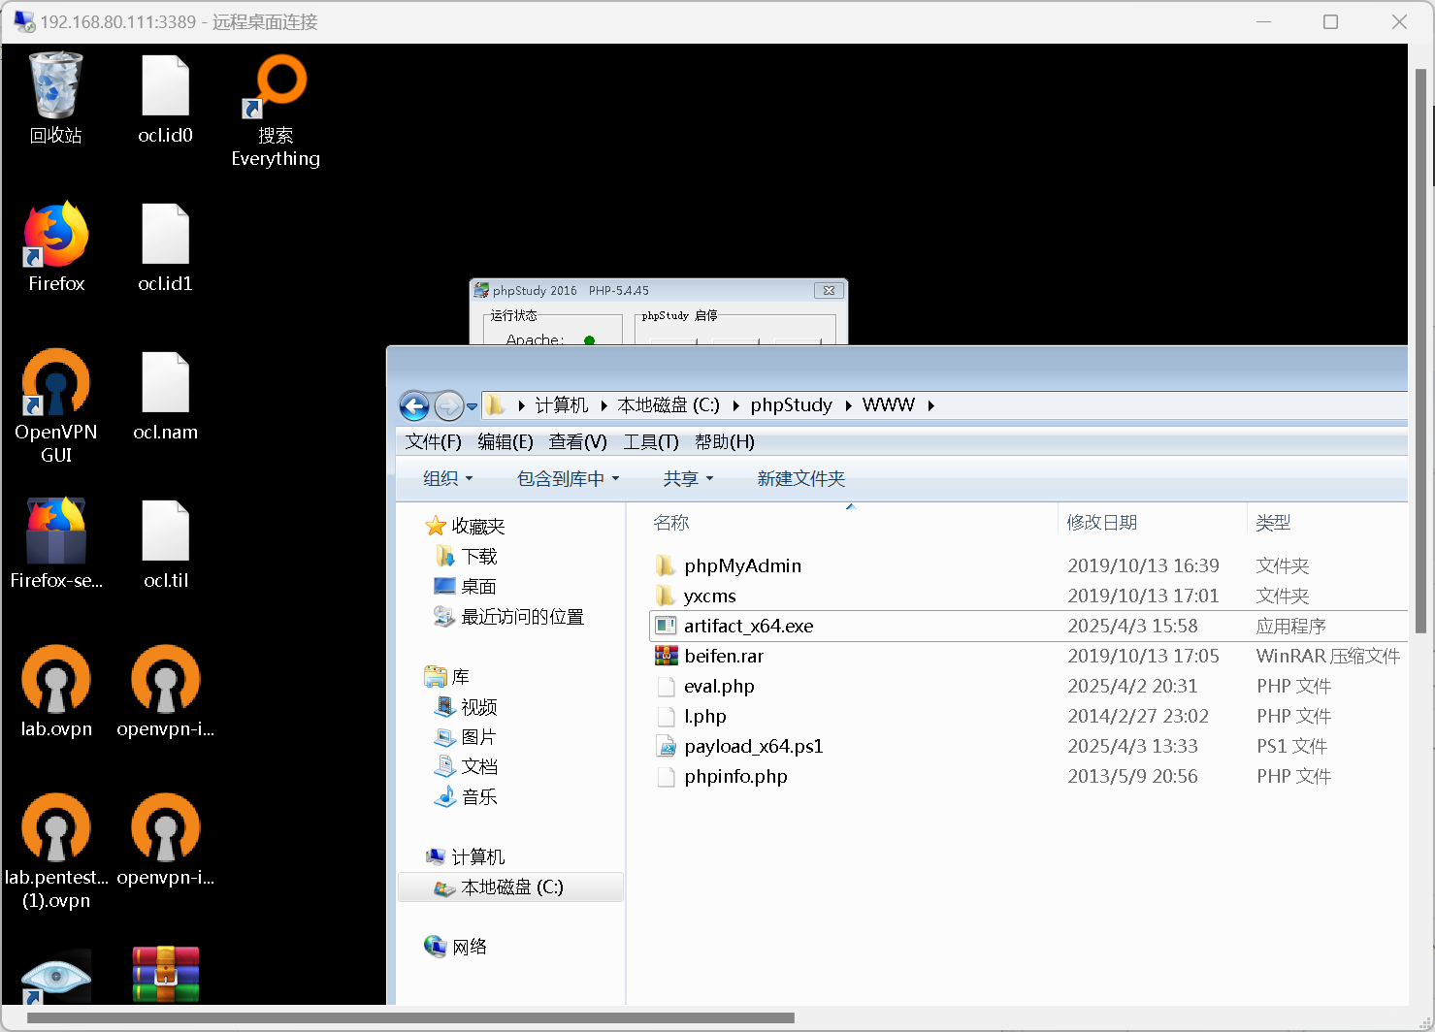Open the 帮助(H) menu
This screenshot has width=1435, height=1032.
tap(724, 442)
